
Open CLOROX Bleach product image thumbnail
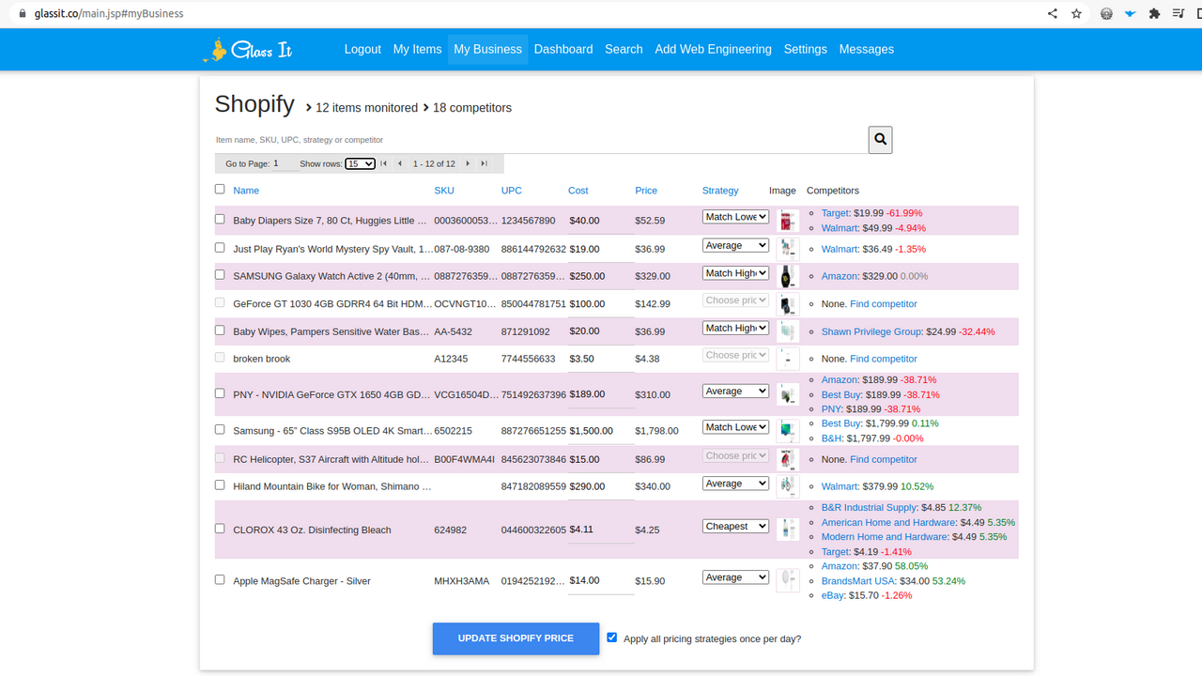[787, 530]
